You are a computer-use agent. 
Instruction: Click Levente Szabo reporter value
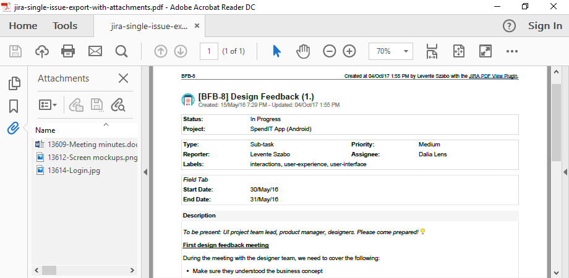pos(271,154)
